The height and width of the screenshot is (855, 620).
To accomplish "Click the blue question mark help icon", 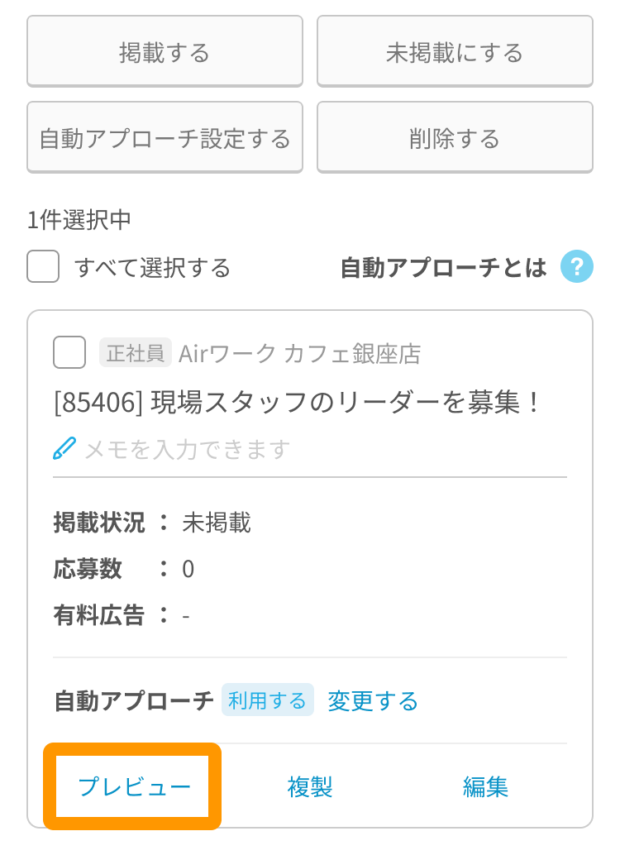I will point(576,266).
